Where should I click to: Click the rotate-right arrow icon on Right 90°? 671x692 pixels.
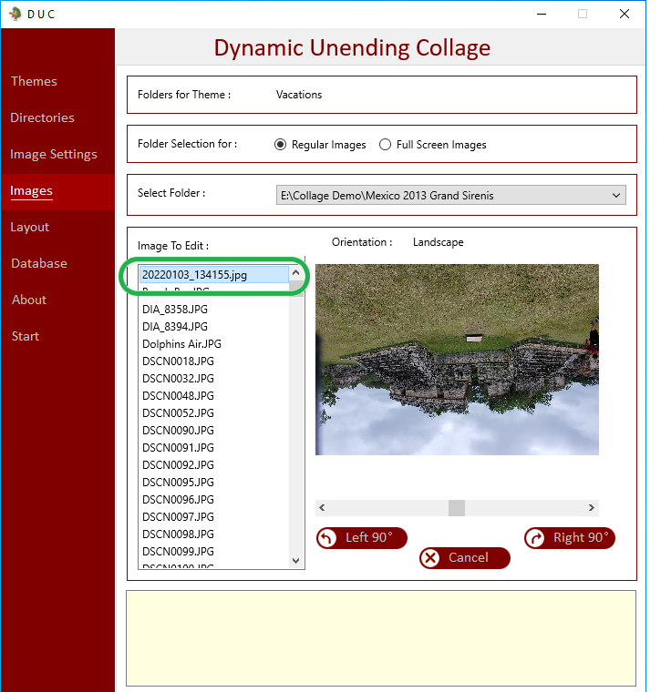(x=535, y=538)
